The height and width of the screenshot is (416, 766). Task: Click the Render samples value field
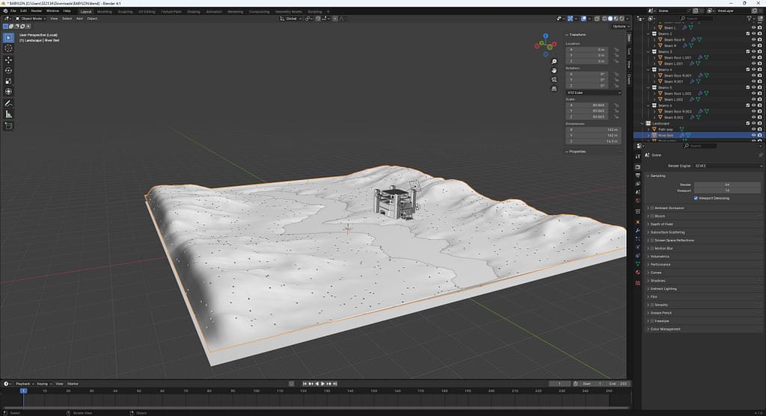tap(726, 184)
